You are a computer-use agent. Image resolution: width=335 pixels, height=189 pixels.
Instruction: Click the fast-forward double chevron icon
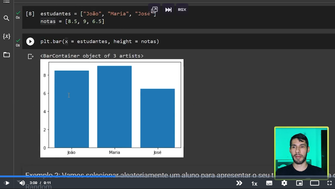(x=239, y=183)
